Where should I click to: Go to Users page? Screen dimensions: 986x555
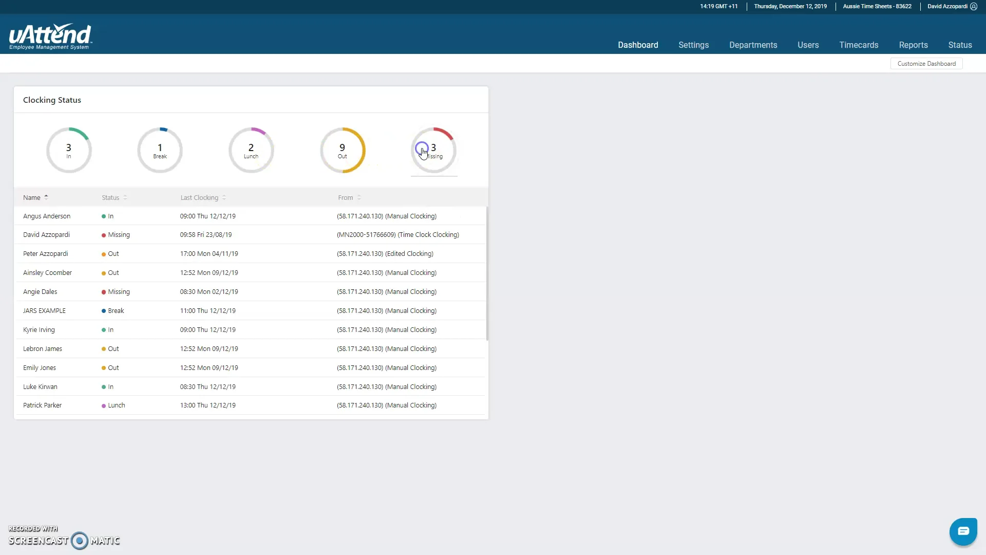[808, 45]
